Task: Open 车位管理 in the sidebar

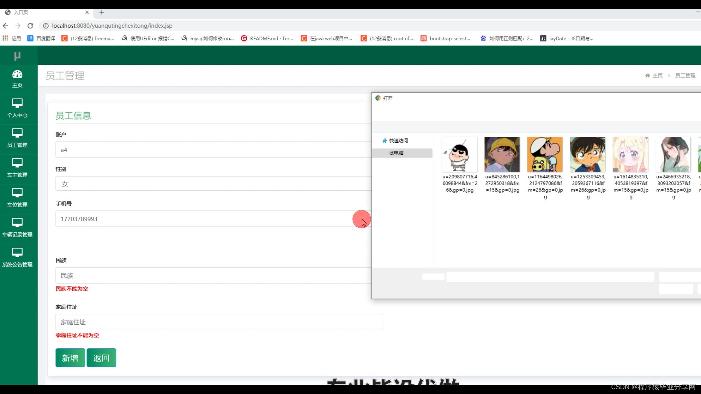Action: [x=17, y=198]
